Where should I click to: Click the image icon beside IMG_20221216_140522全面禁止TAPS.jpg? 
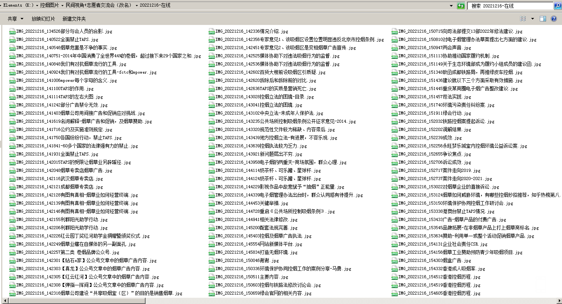coord(12,39)
